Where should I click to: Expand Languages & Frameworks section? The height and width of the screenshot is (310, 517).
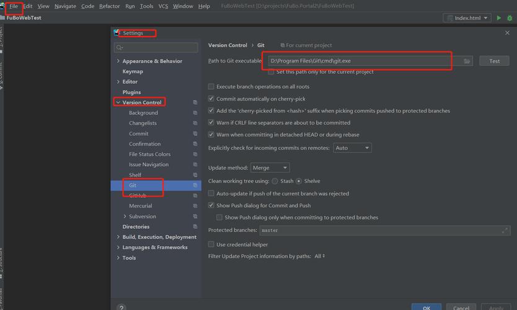pos(118,247)
